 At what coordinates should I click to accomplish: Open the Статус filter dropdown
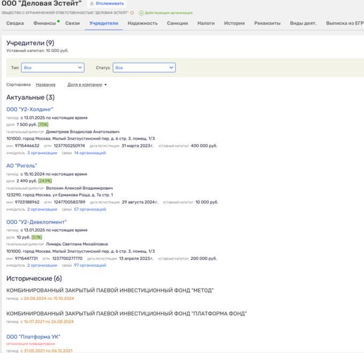point(144,68)
